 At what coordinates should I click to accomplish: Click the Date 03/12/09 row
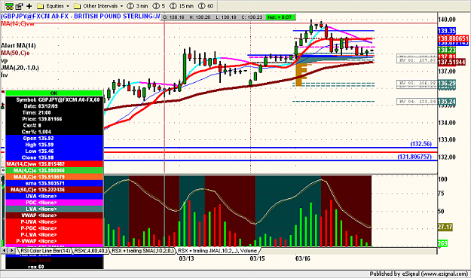click(x=54, y=106)
